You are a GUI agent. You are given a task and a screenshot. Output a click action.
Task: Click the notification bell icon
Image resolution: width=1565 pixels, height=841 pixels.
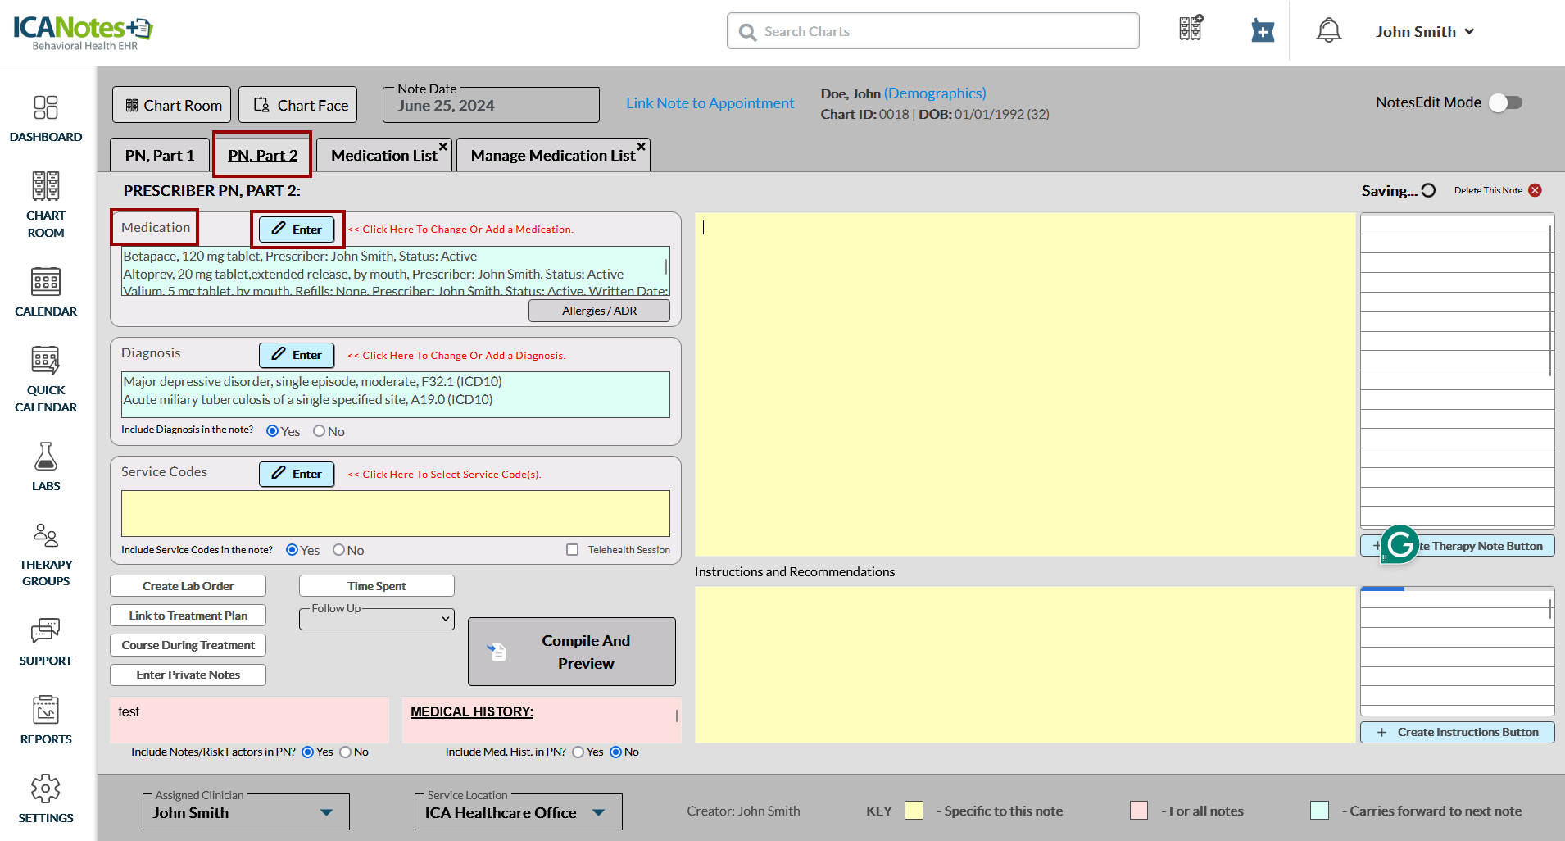(x=1328, y=31)
